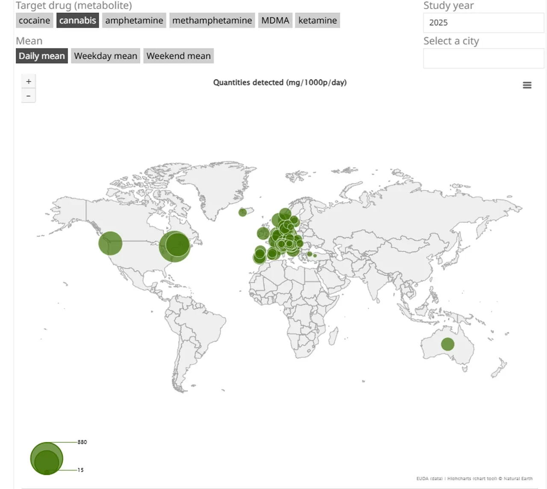
Task: Click the Iceland bubble marker
Action: click(242, 212)
